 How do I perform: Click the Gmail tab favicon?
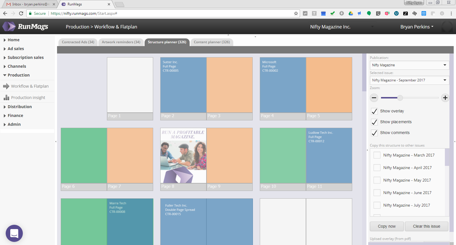(x=9, y=4)
